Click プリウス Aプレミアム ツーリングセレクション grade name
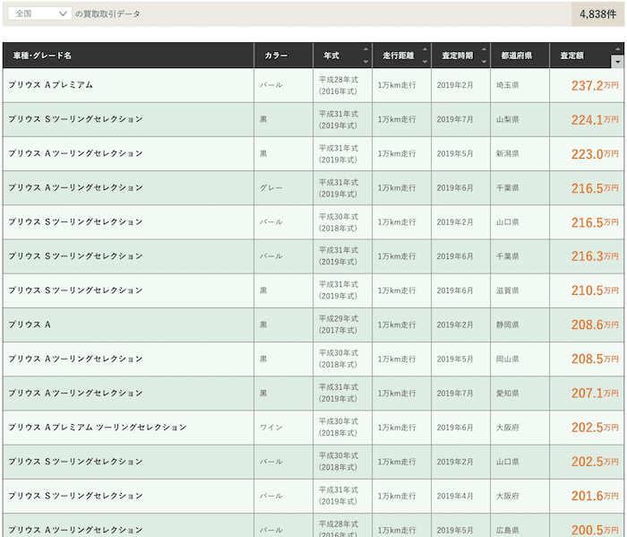This screenshot has width=627, height=537. coord(98,428)
